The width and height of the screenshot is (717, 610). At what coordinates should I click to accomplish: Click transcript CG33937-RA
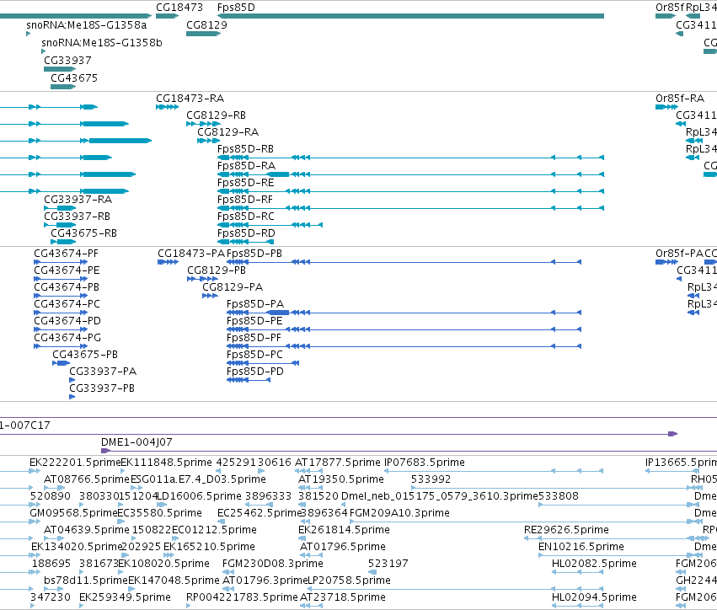(x=60, y=208)
